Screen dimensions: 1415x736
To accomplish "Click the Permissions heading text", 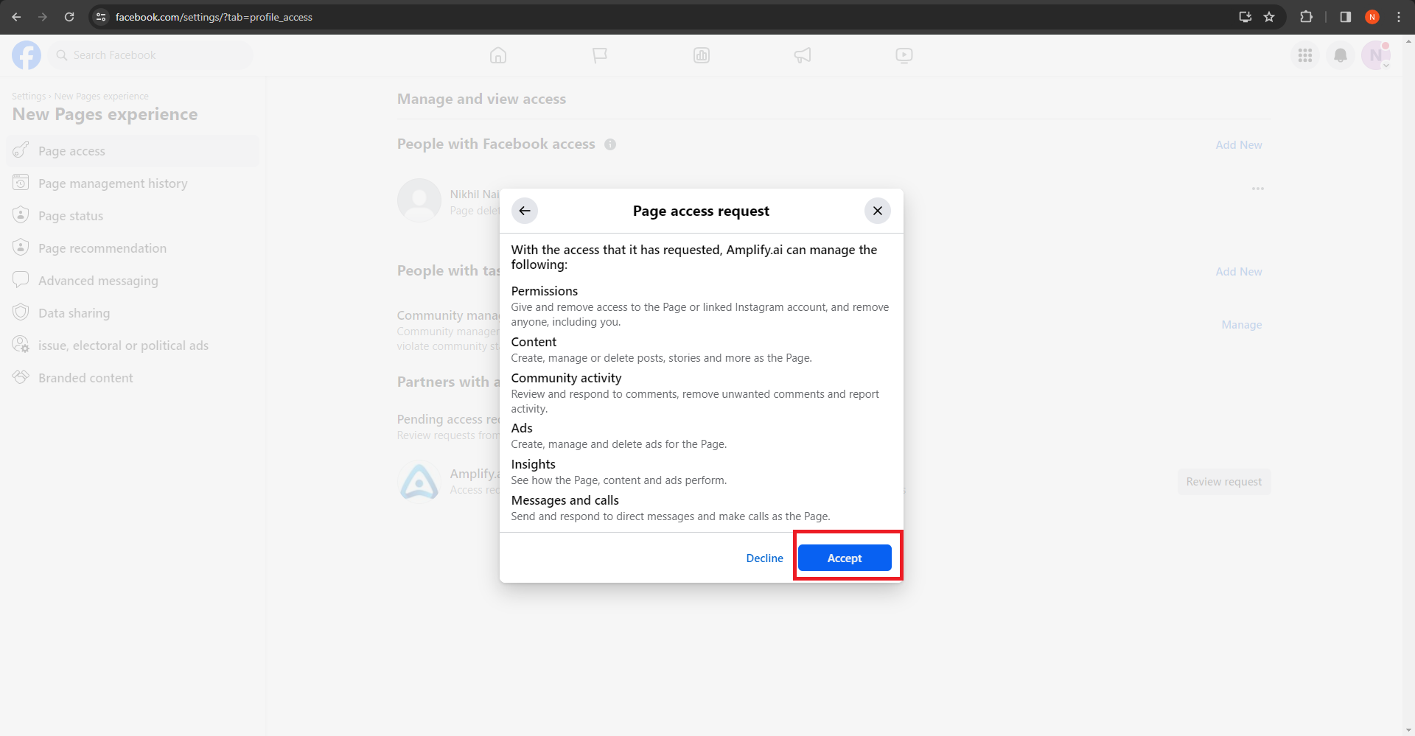I will 545,291.
